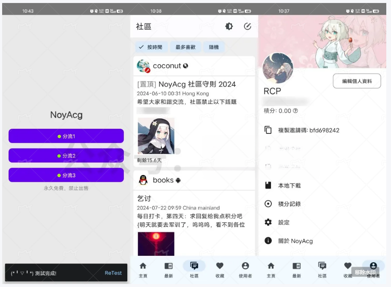Tap the help question icon beside 積分

click(295, 111)
